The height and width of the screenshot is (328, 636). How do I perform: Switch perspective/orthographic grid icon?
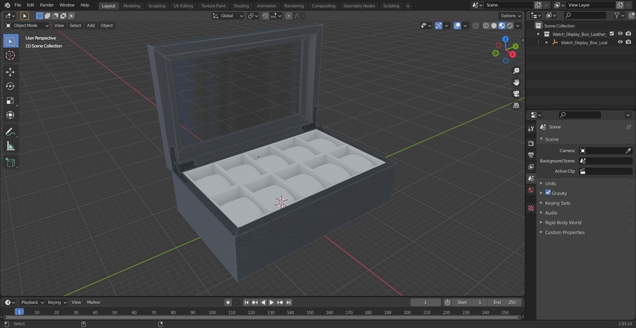(516, 106)
